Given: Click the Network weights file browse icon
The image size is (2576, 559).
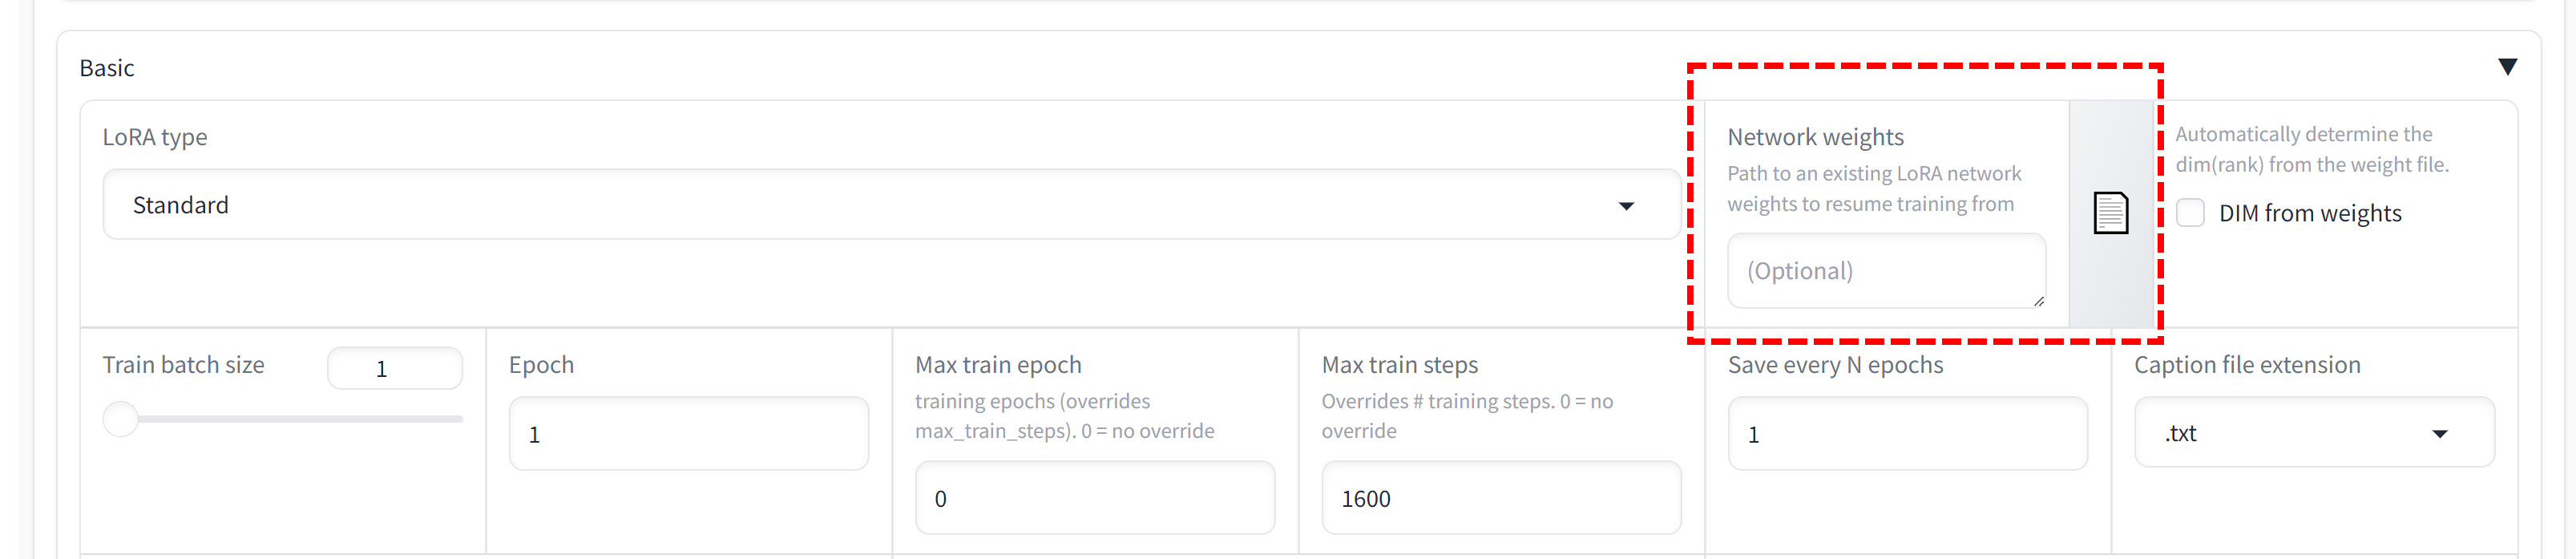Looking at the screenshot, I should tap(2110, 213).
